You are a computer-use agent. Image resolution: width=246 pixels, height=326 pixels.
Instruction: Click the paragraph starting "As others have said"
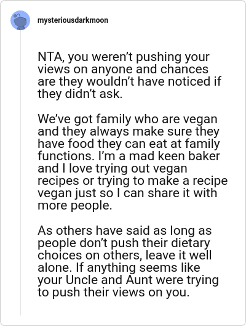tap(128, 261)
